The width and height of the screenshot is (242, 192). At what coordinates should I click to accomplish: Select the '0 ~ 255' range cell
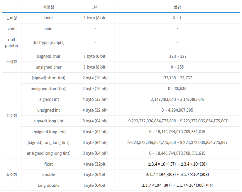177,67
